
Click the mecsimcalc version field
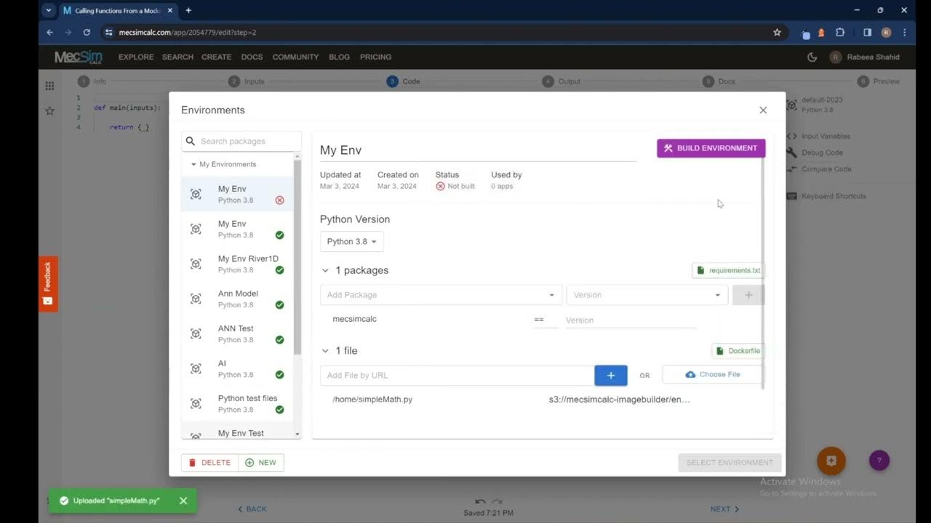point(631,320)
